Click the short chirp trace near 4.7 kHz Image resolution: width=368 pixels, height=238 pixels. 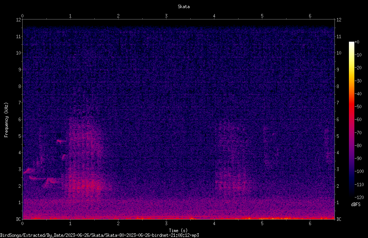point(61,141)
